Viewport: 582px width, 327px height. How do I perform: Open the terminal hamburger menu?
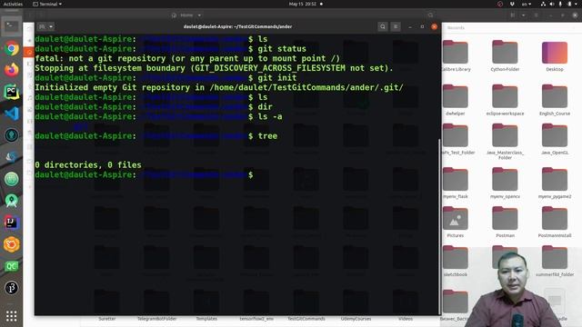[x=396, y=26]
